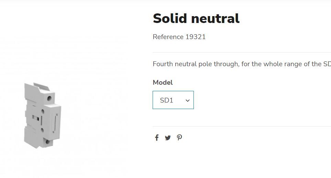Click the Solid neutral product image
This screenshot has width=331, height=178.
(43, 115)
